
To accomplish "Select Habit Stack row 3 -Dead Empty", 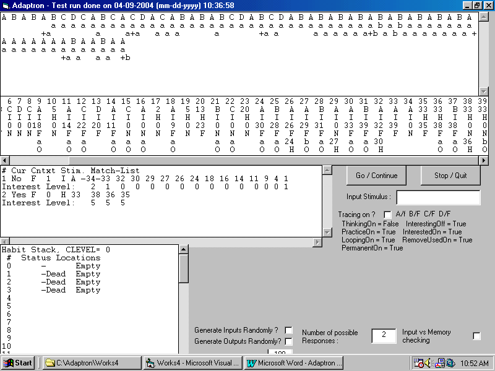I will (x=54, y=290).
